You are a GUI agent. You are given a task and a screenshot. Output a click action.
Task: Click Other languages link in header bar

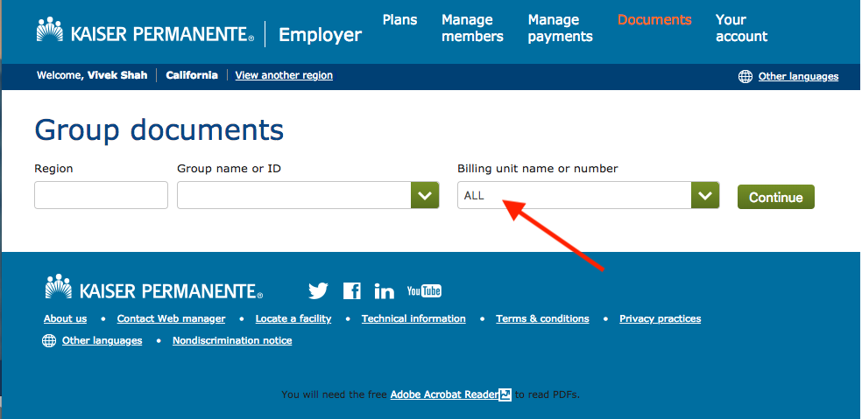[x=798, y=76]
